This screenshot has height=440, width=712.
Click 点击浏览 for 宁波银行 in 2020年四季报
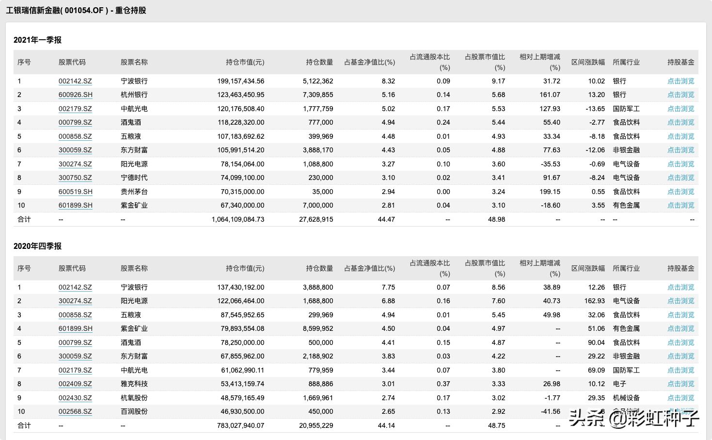click(x=680, y=287)
